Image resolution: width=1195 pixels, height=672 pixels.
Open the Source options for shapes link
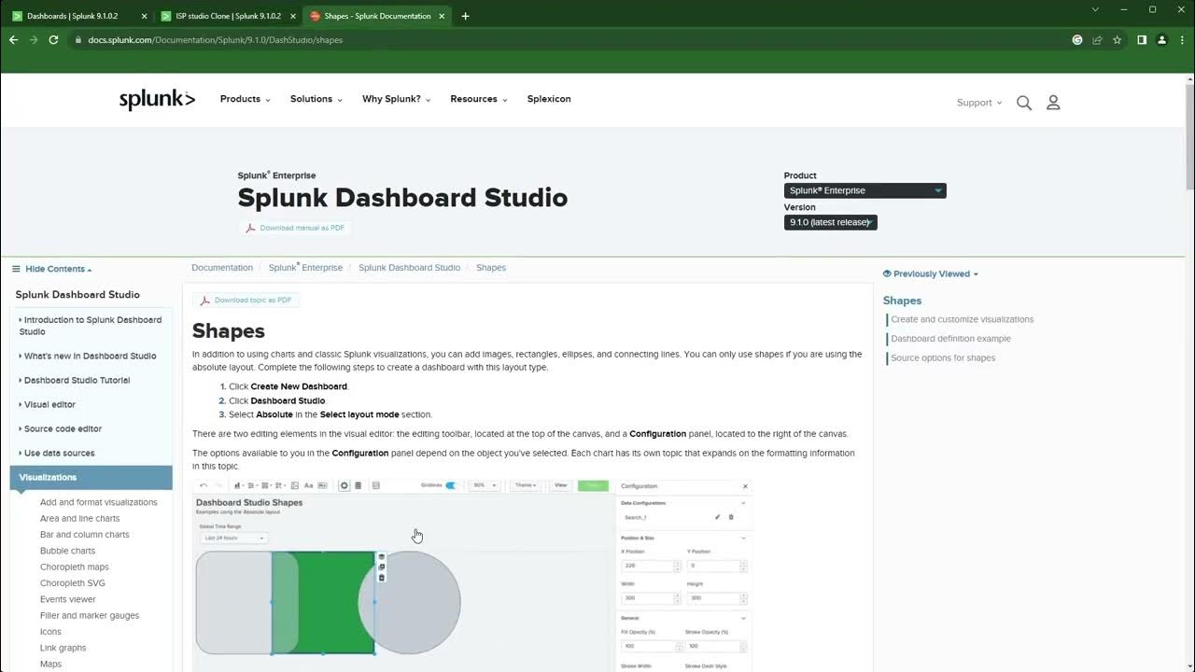943,358
